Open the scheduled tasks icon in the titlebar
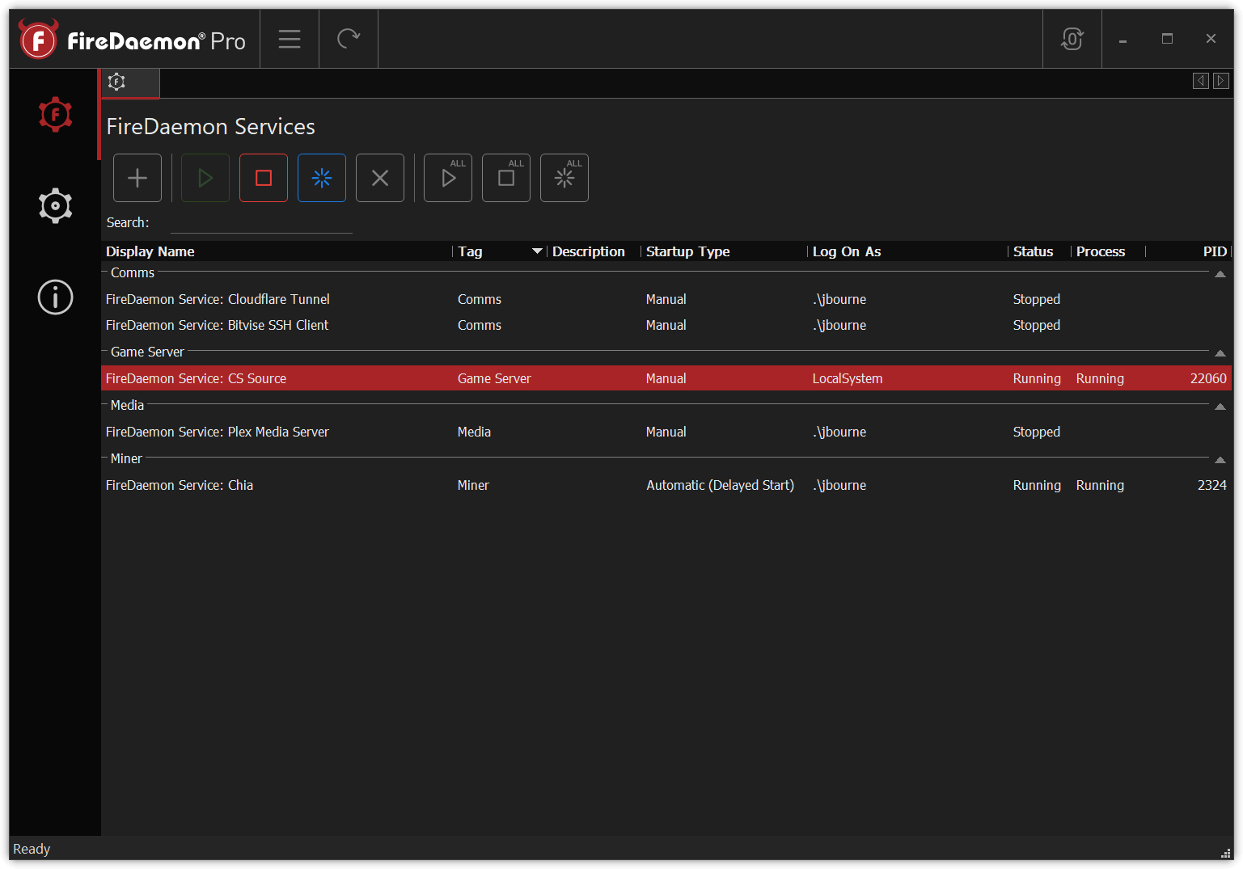The width and height of the screenshot is (1243, 869). click(1072, 38)
